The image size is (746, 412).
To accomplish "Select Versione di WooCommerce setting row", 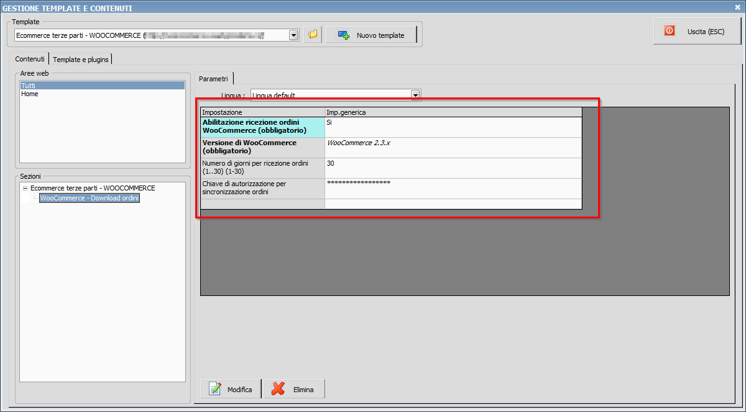I will 262,148.
